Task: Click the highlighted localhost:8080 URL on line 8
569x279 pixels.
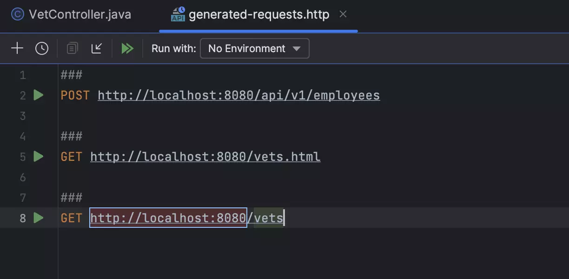Action: click(168, 218)
